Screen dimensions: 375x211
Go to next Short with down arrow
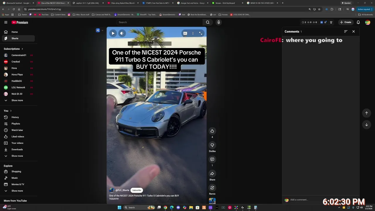(366, 125)
